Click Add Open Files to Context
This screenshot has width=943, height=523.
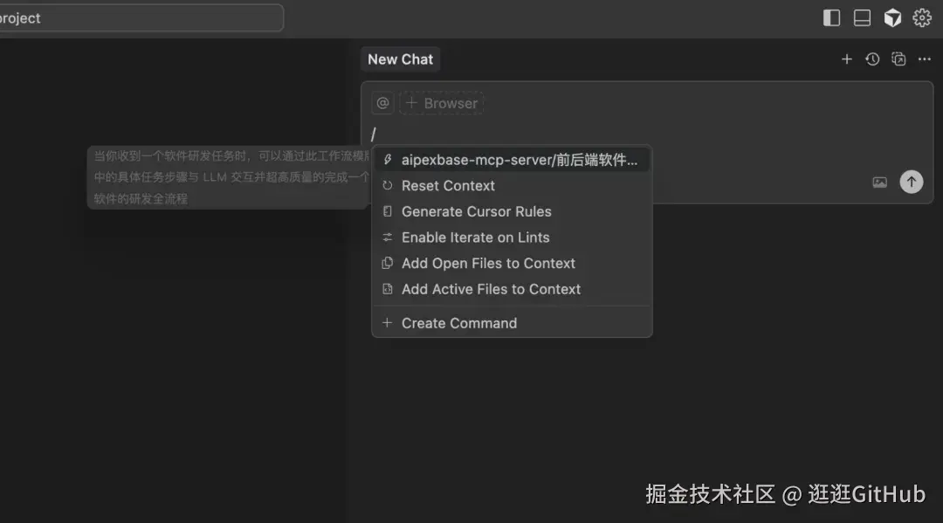[488, 263]
